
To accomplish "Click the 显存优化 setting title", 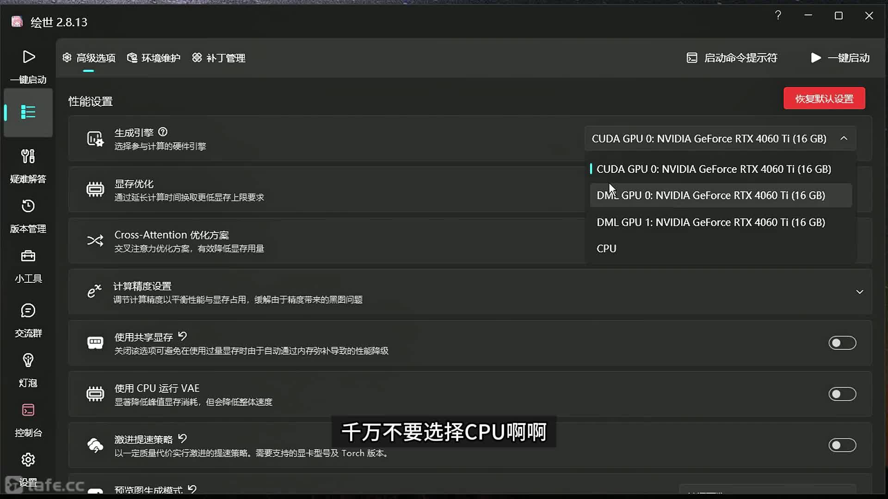I will pos(134,184).
